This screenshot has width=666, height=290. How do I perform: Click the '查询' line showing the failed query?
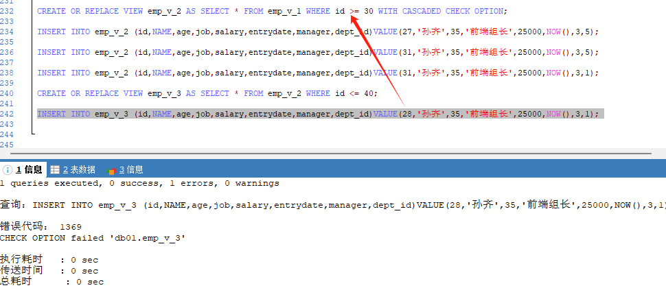click(x=333, y=205)
